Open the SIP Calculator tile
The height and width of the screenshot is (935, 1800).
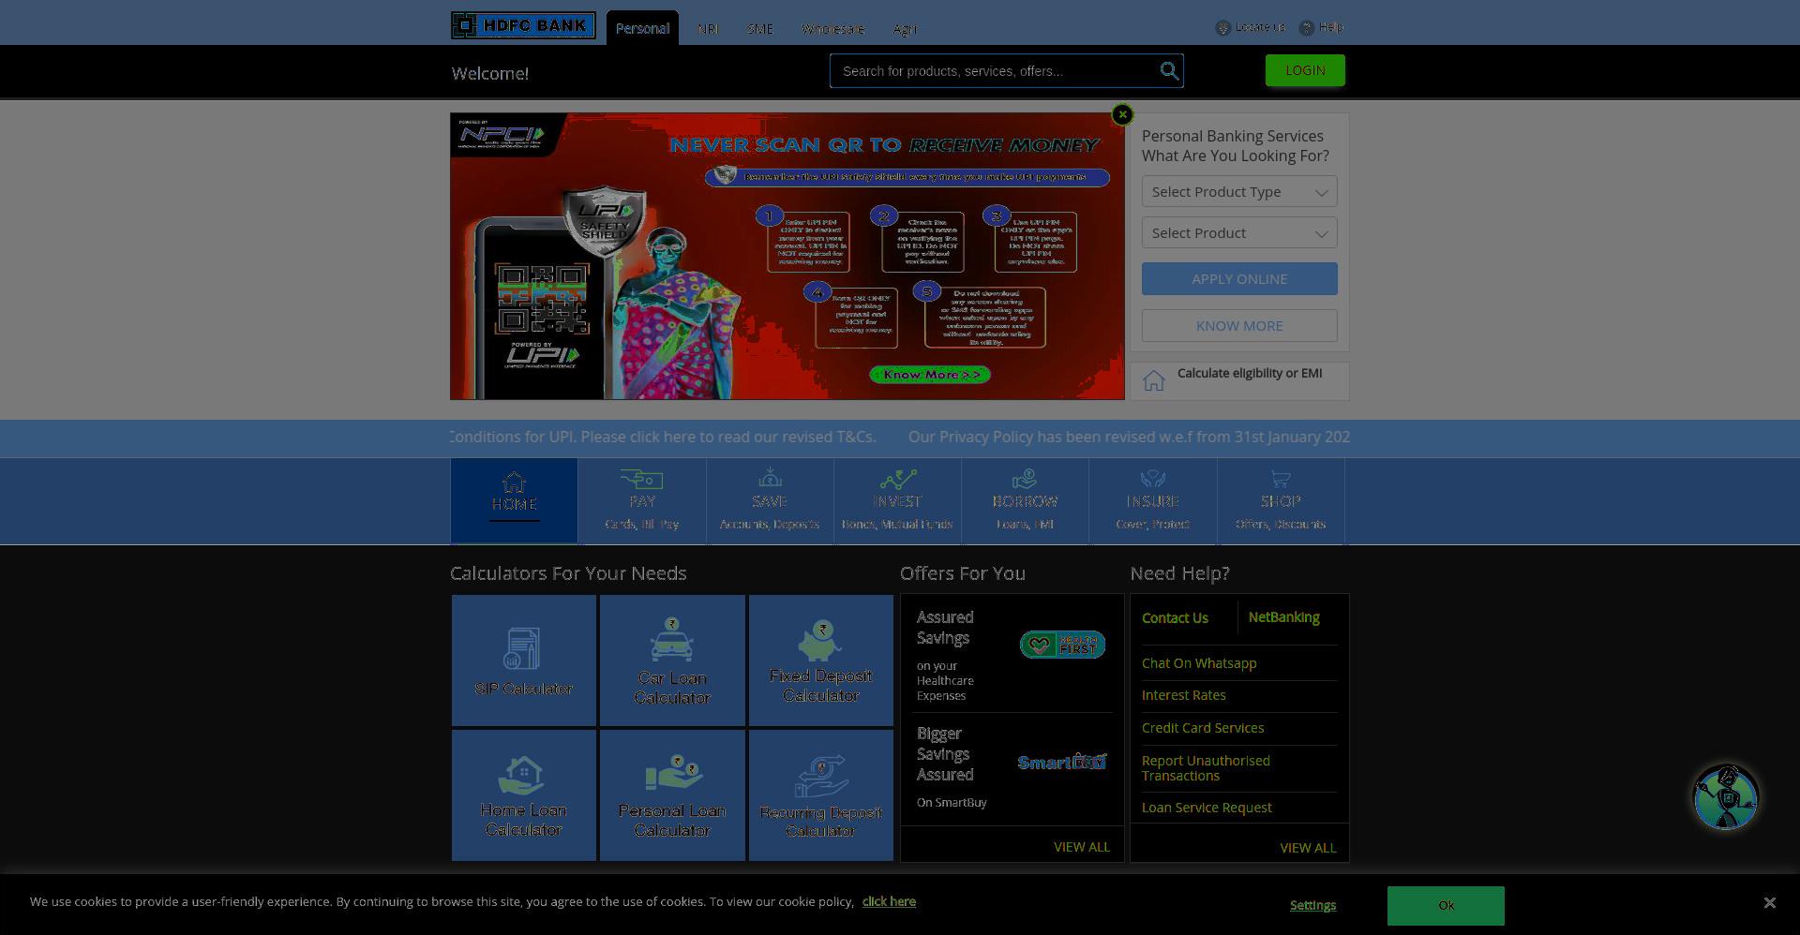523,660
